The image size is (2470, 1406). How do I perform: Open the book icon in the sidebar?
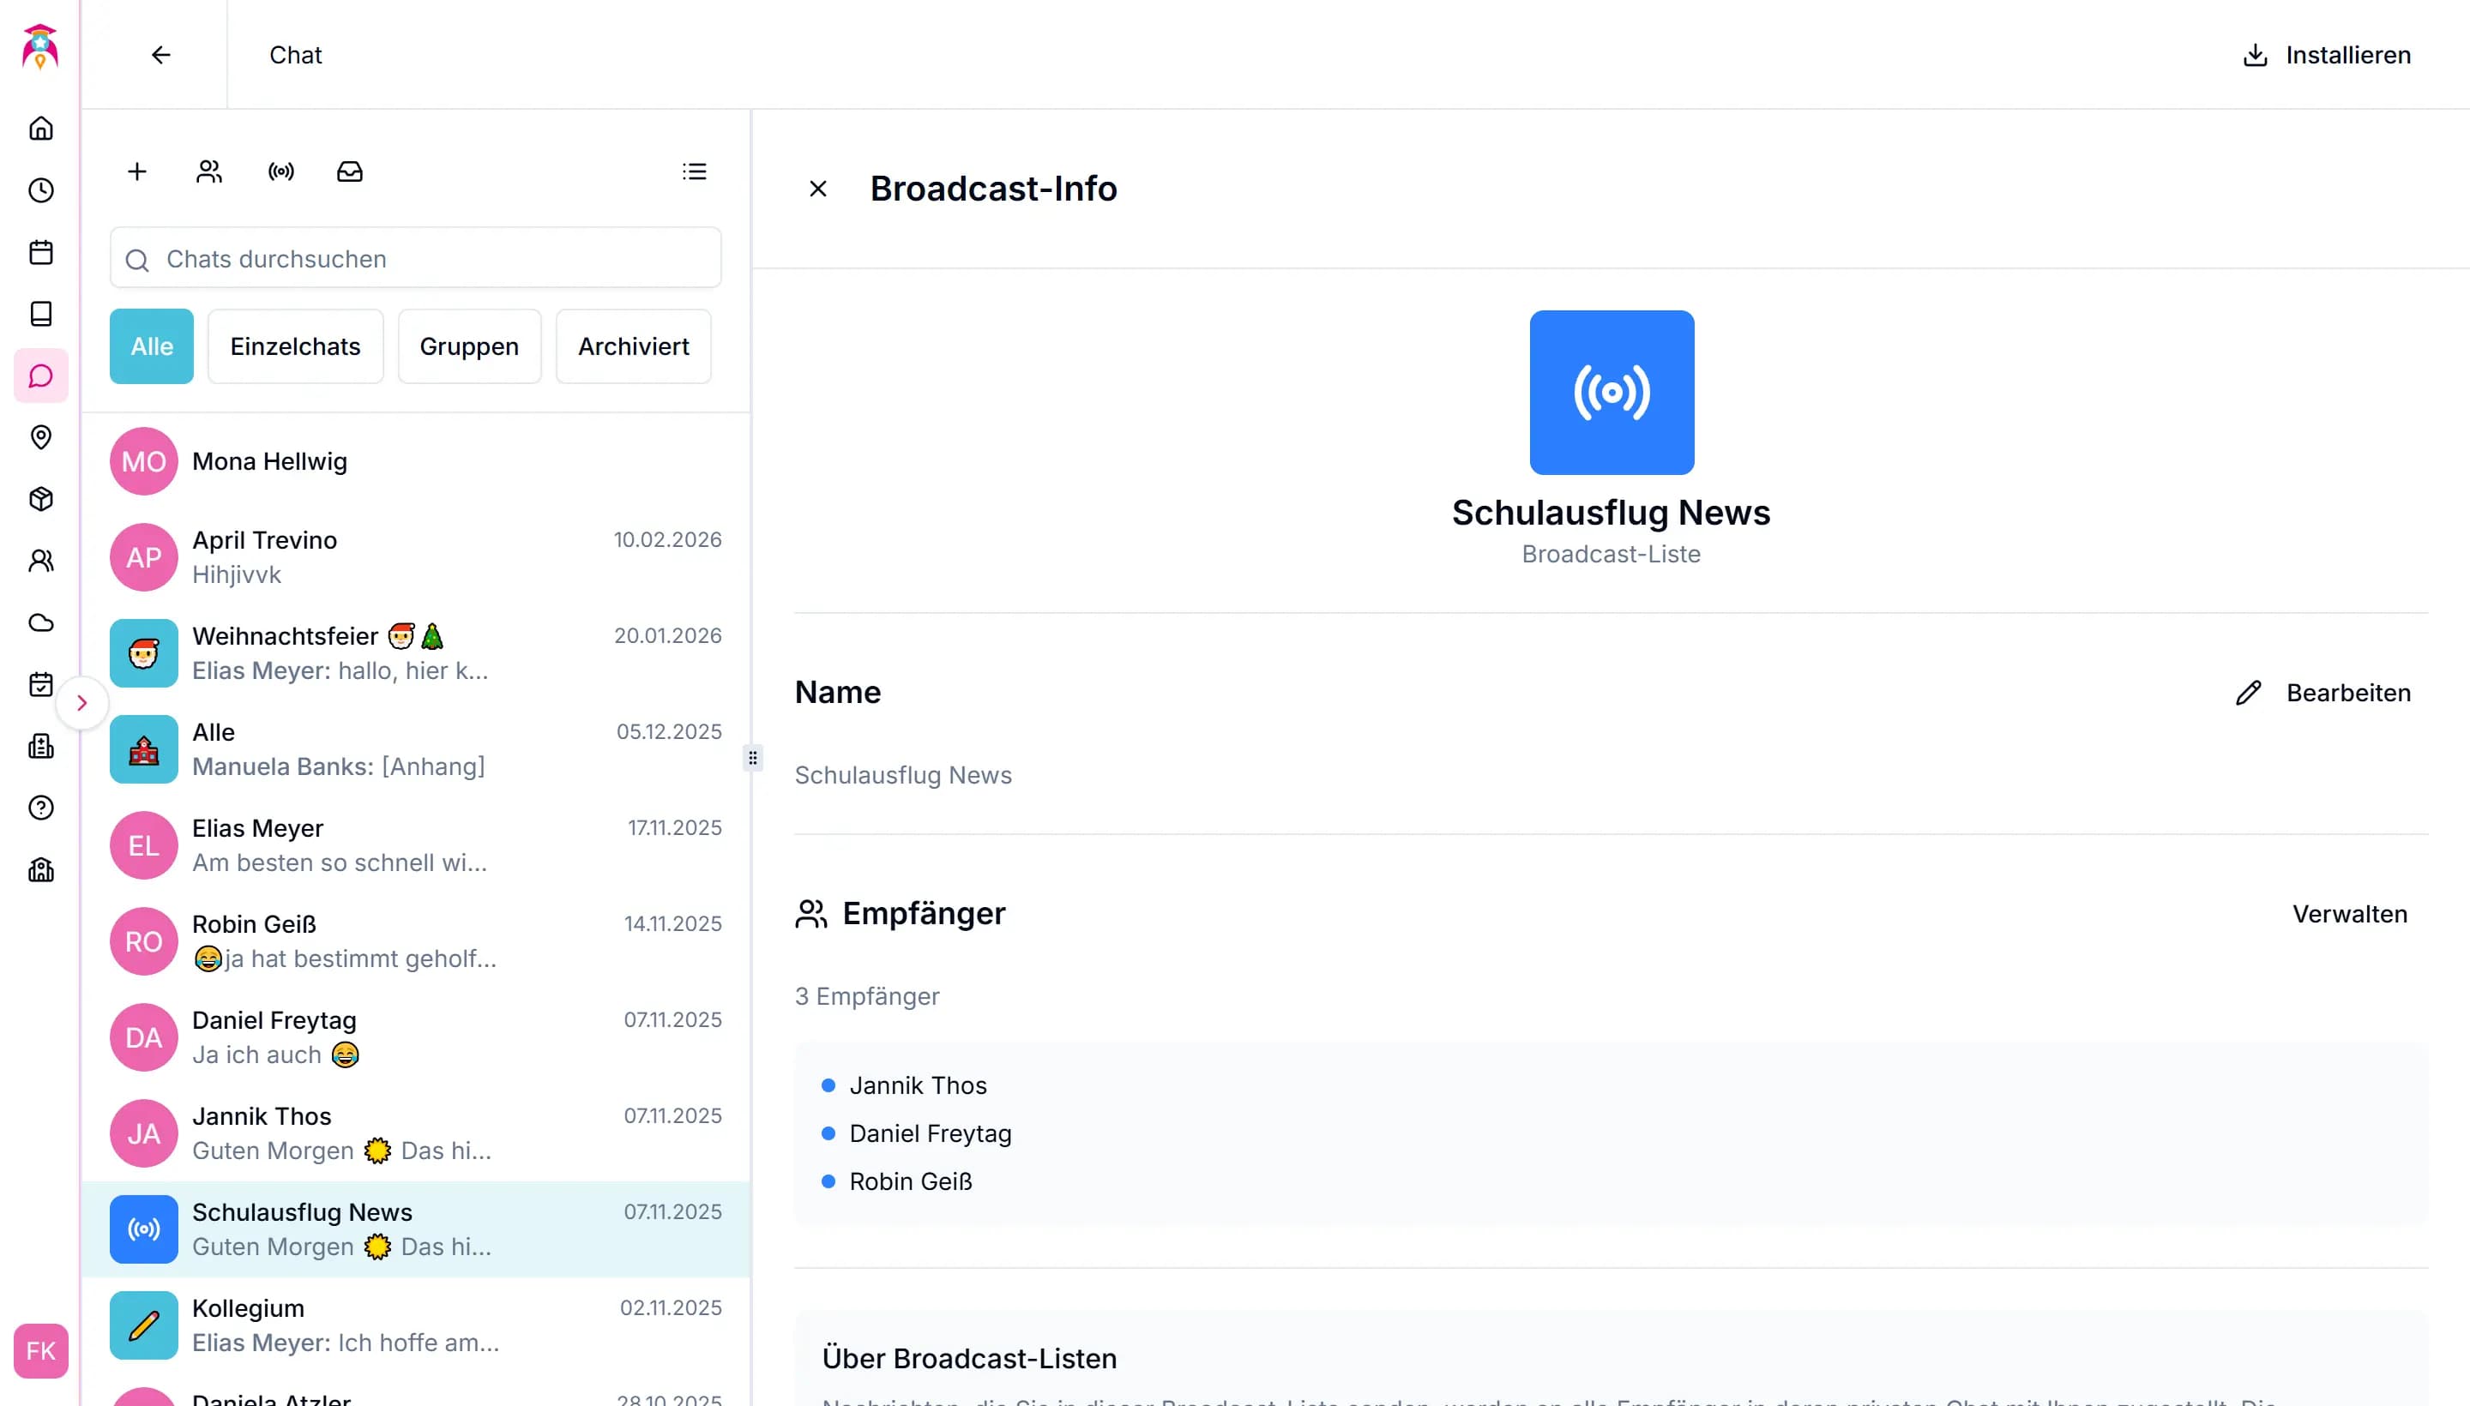coord(40,314)
